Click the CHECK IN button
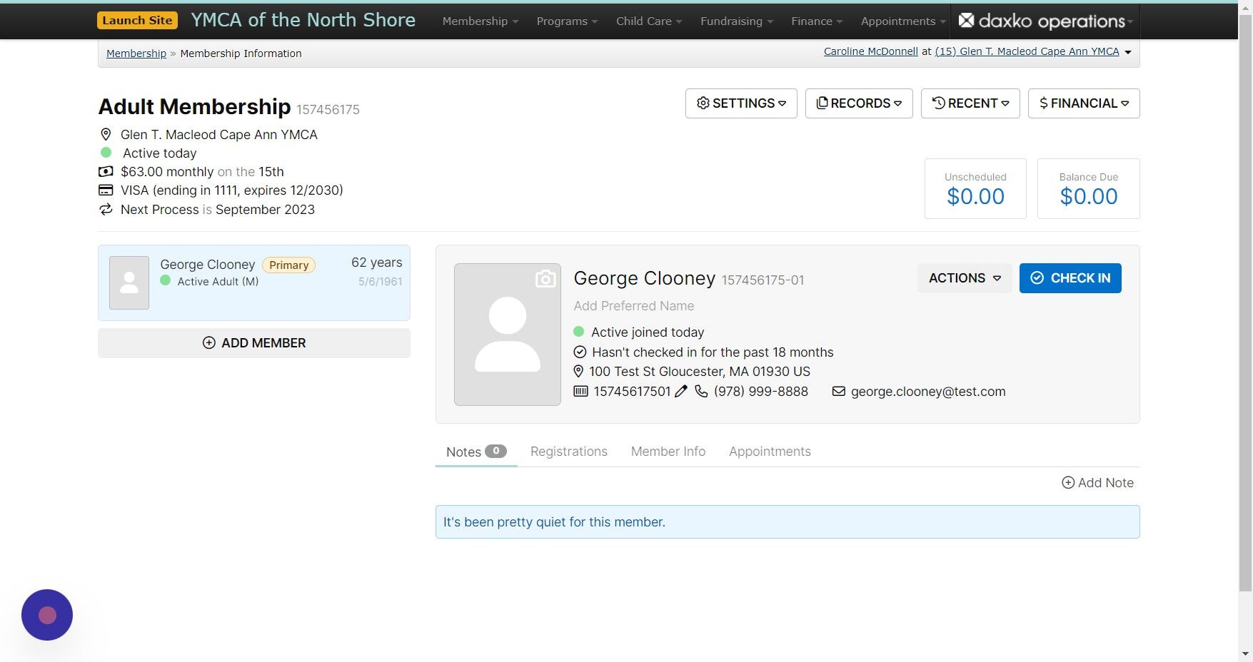The width and height of the screenshot is (1253, 662). (1070, 278)
